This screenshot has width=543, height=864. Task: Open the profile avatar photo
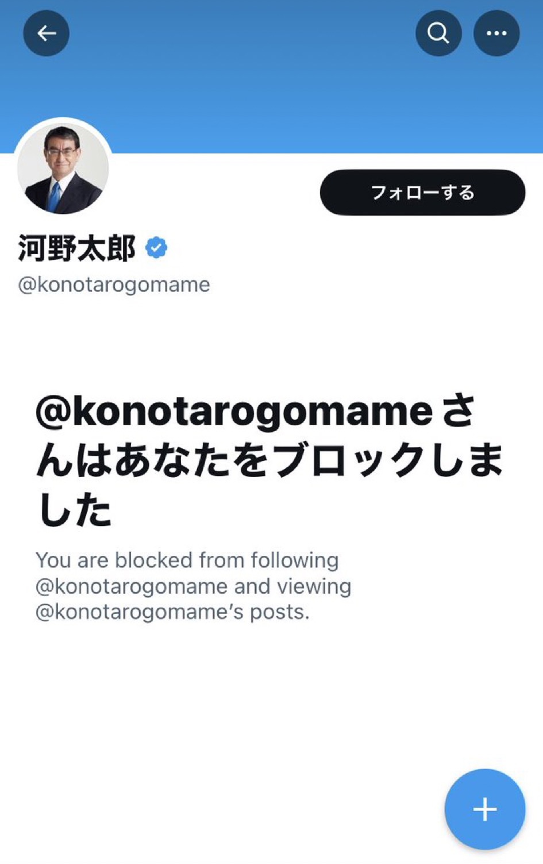coord(63,168)
